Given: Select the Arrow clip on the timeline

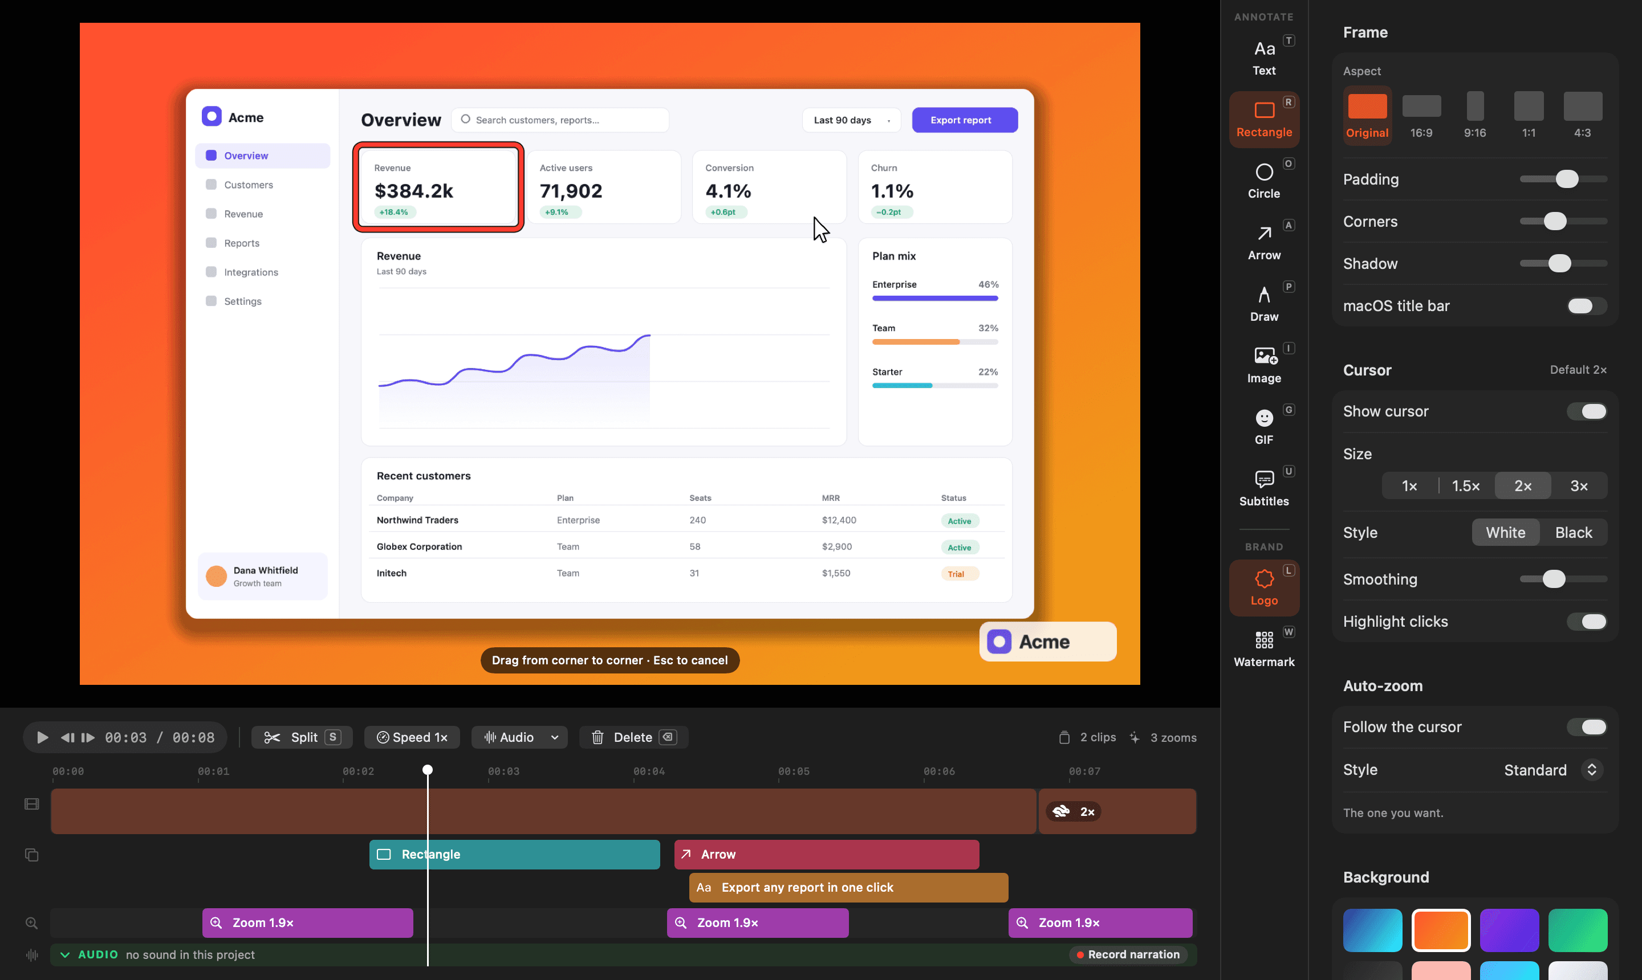Looking at the screenshot, I should pyautogui.click(x=827, y=855).
